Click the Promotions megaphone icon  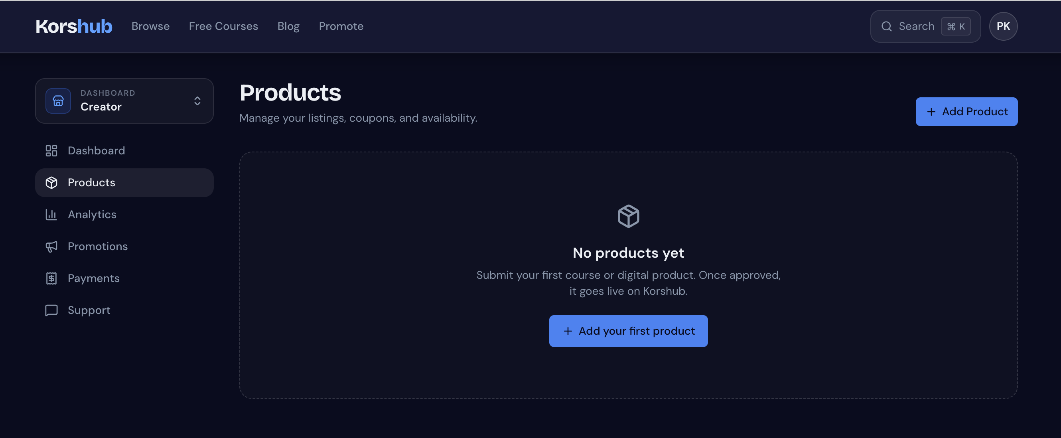51,247
